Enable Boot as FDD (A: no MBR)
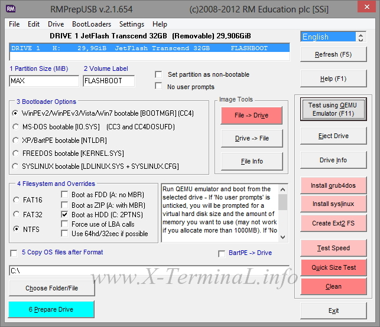The image size is (380, 327). click(x=64, y=195)
